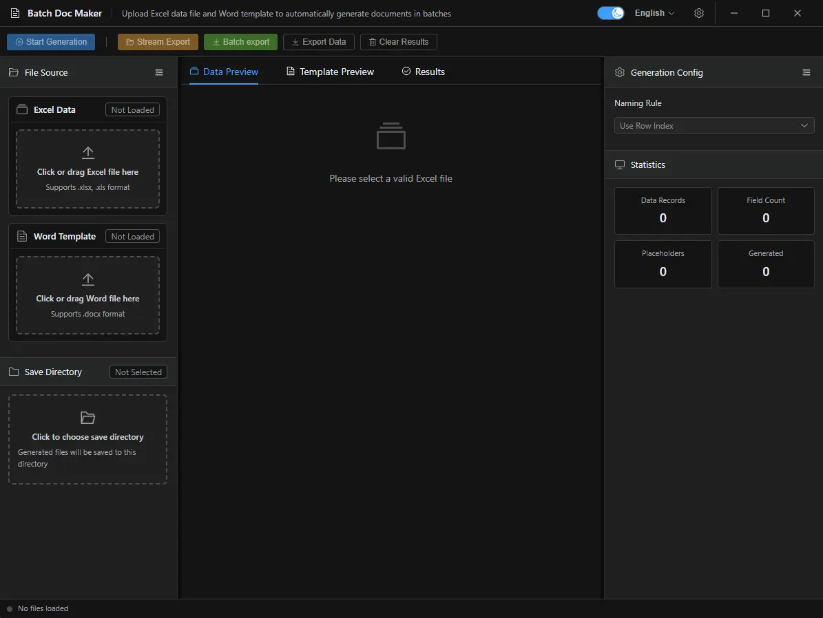The image size is (823, 618).
Task: Click the Statistics monitor icon
Action: coord(620,164)
